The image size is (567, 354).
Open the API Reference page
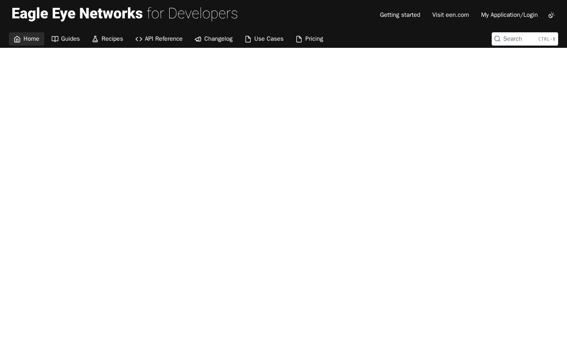tap(159, 39)
